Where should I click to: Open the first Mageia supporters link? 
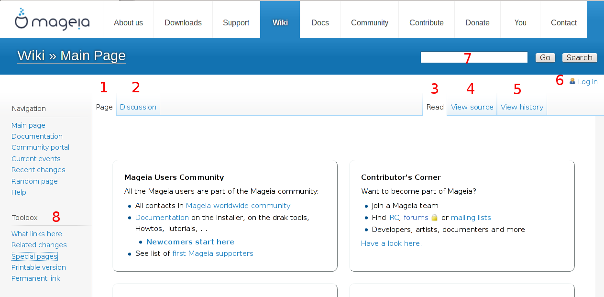pos(213,253)
